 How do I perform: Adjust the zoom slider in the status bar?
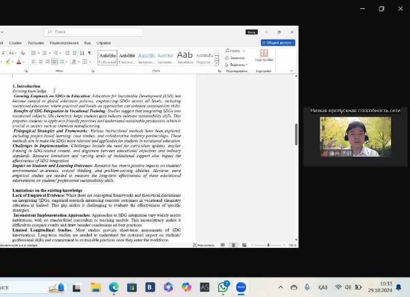coord(269,245)
